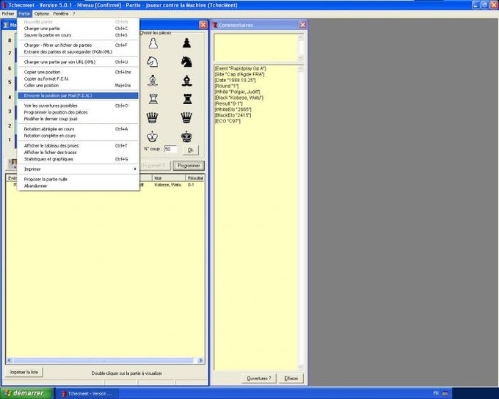Viewport: 499px width, 399px height.
Task: Select the white knight piece
Action: coord(153,62)
